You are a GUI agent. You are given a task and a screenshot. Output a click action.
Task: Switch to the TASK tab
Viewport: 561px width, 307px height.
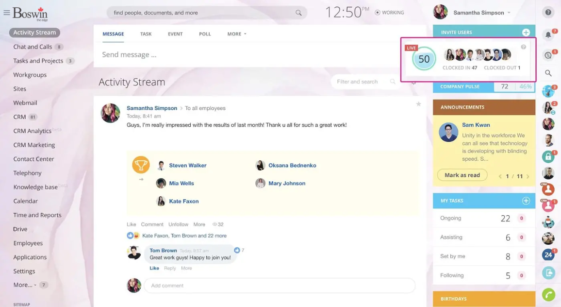point(146,34)
